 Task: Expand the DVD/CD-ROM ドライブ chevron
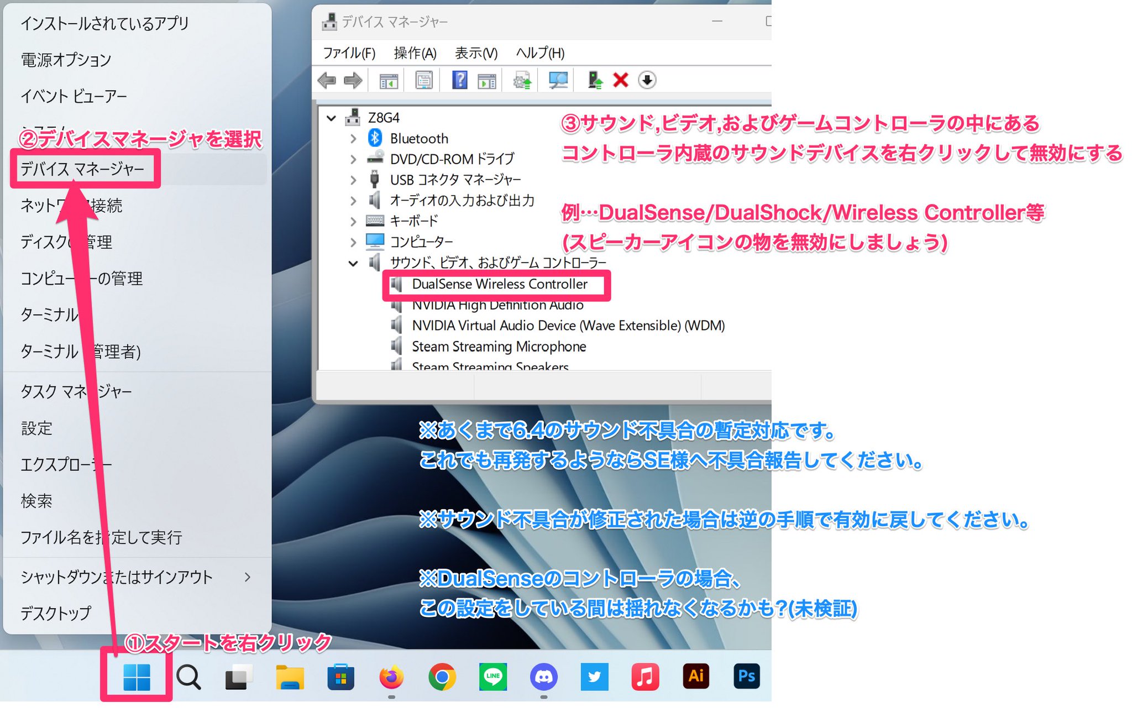353,159
